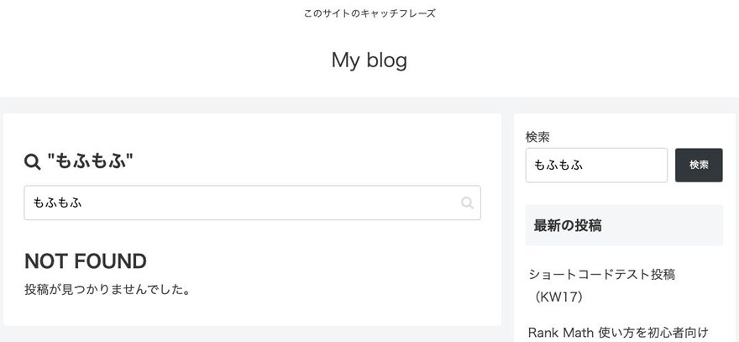Click the このサイトのキャッチフレーズ tagline
739x342 pixels.
[369, 13]
